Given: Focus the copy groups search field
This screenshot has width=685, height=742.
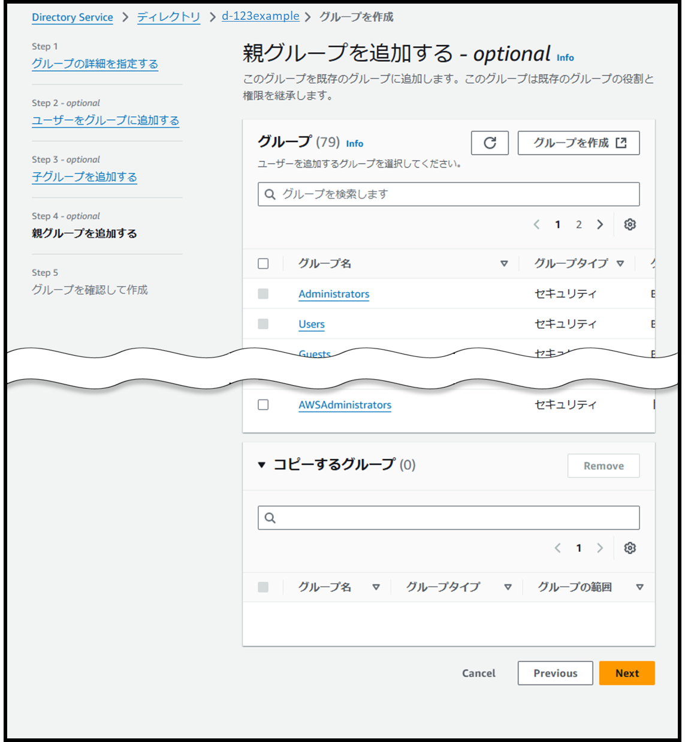Looking at the screenshot, I should (449, 518).
